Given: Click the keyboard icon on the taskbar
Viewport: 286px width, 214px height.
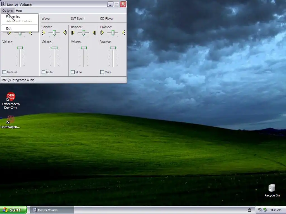Looking at the screenshot, I should coord(249,210).
